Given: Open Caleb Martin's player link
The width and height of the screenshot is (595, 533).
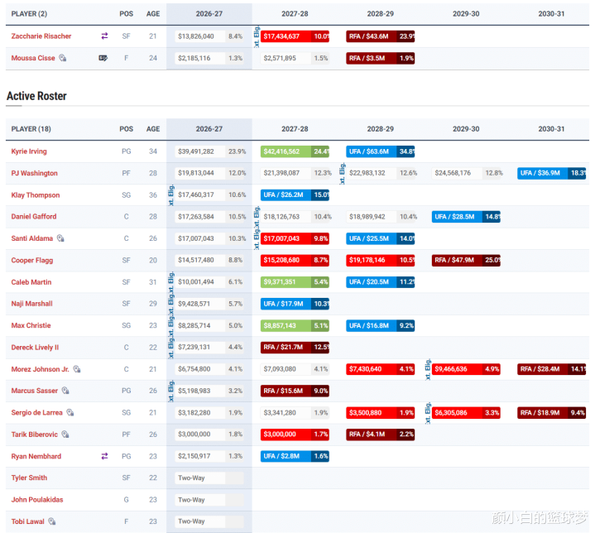Looking at the screenshot, I should click(x=31, y=282).
